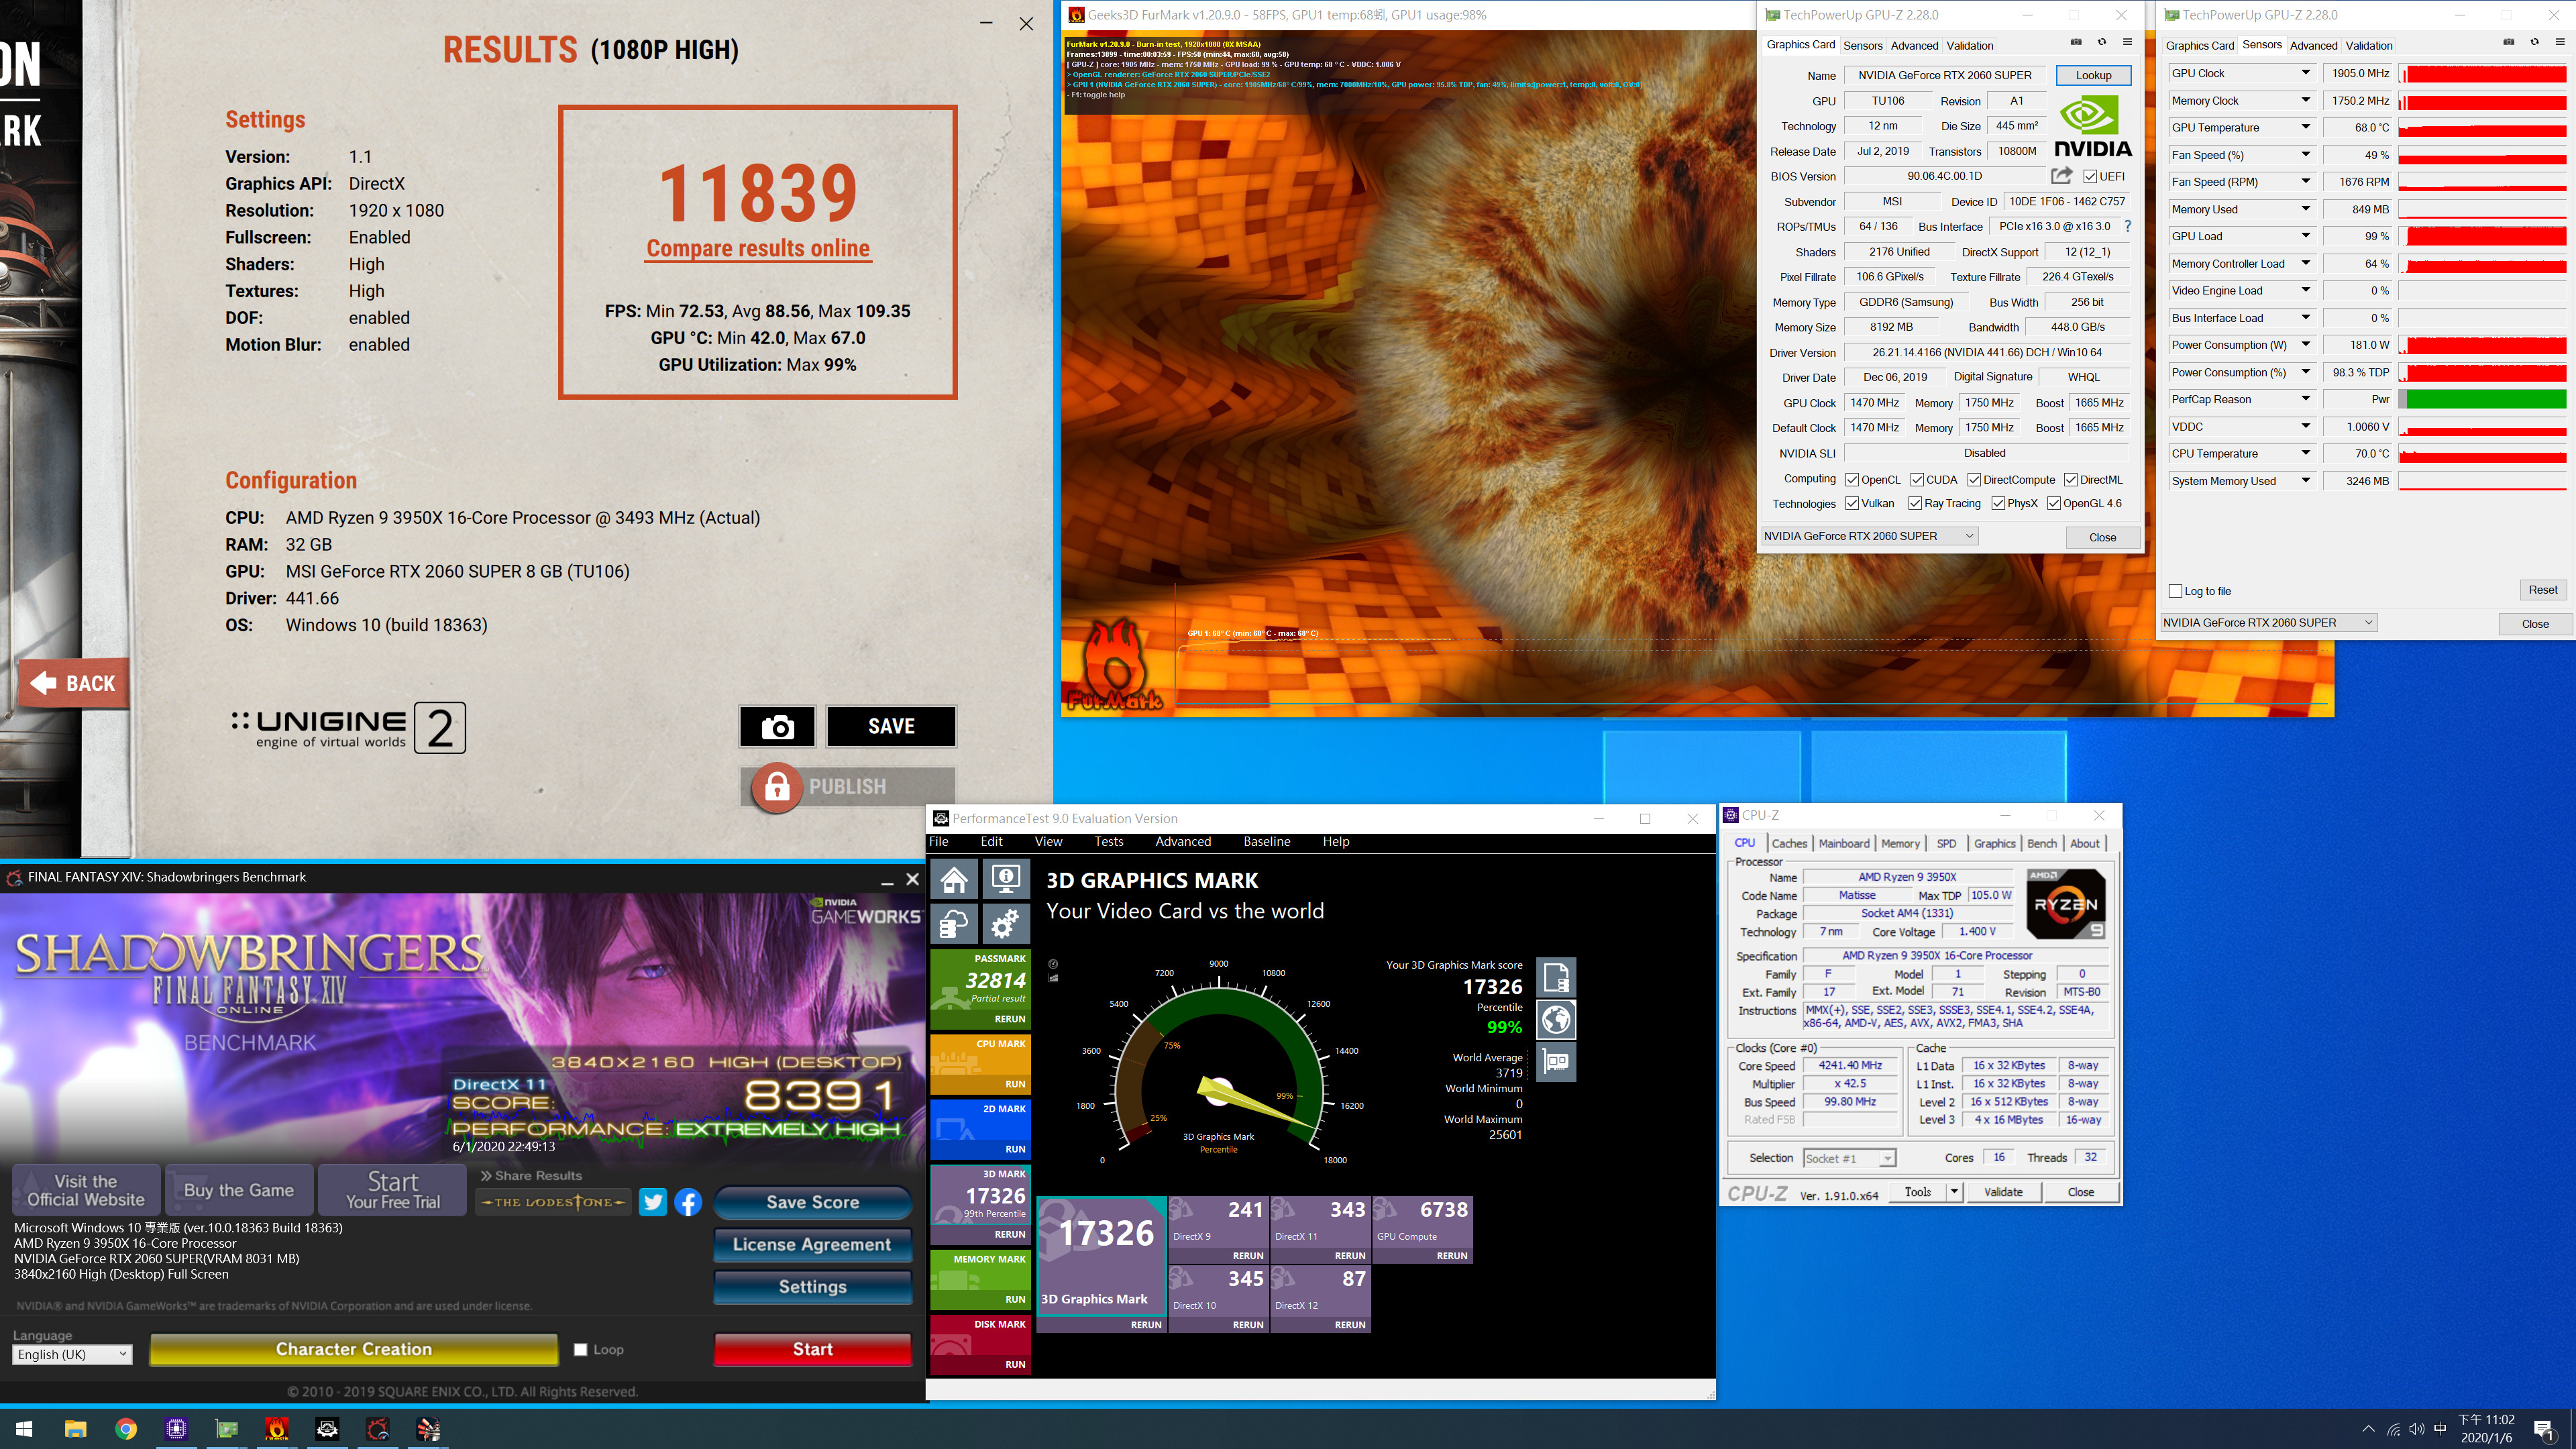Share score via Twitter icon
This screenshot has height=1449, width=2576.
click(653, 1202)
